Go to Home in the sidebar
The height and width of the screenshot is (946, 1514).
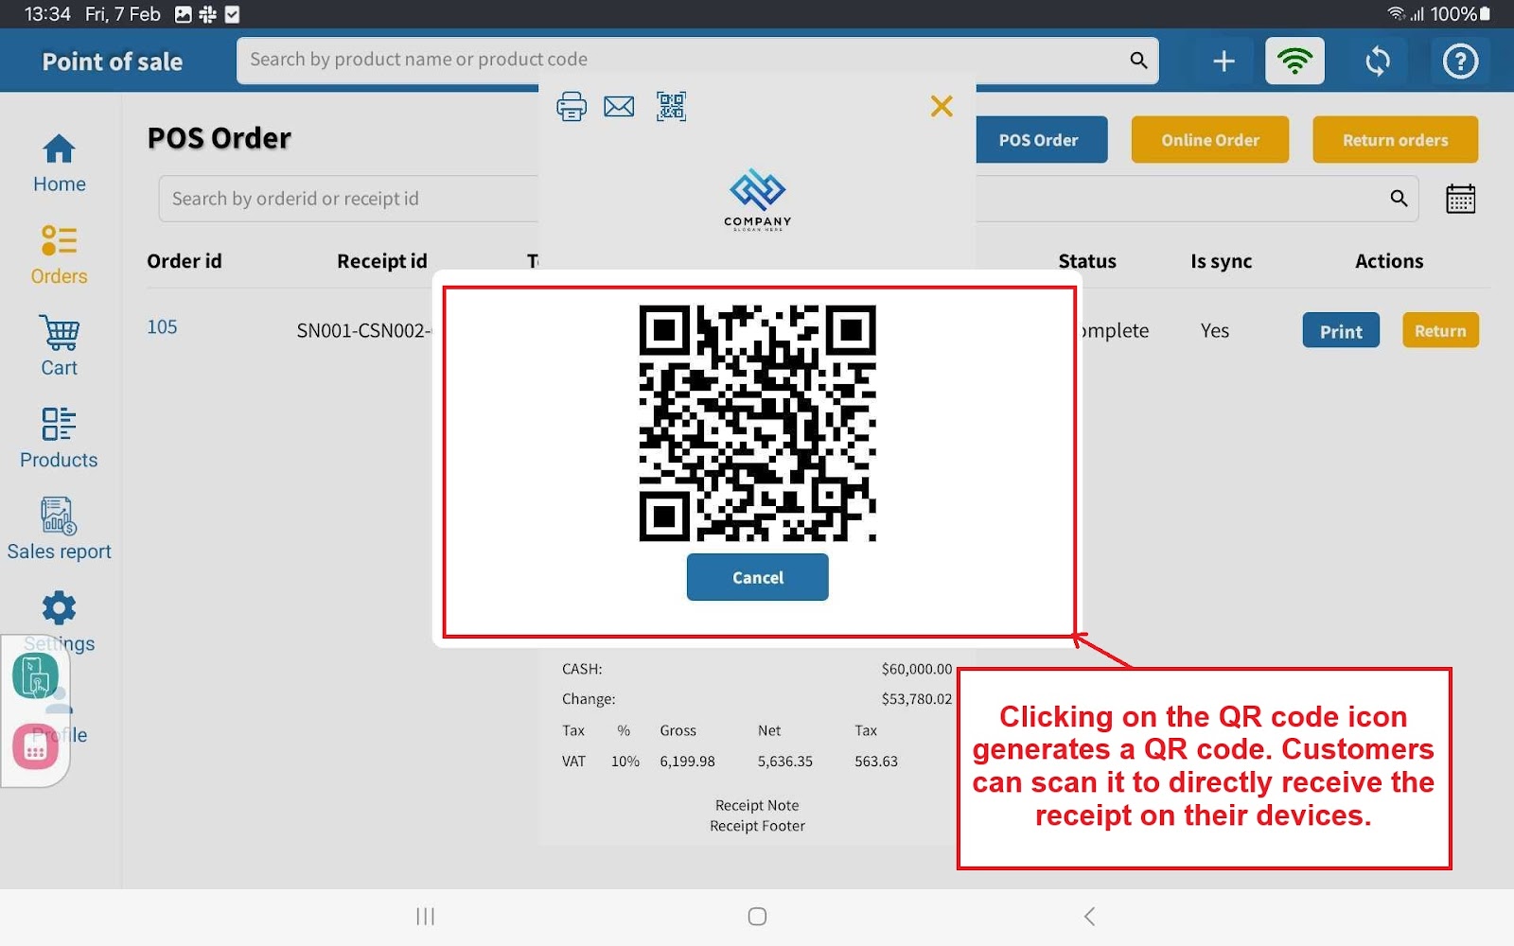pyautogui.click(x=59, y=164)
